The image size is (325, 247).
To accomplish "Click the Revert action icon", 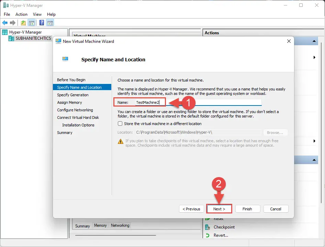I will (208, 235).
